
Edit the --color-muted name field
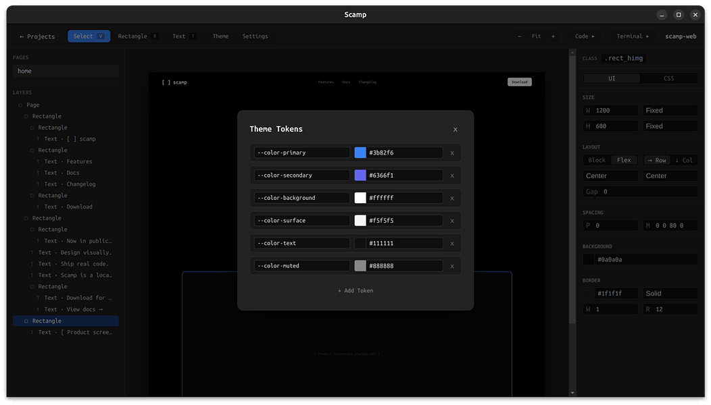tap(301, 266)
